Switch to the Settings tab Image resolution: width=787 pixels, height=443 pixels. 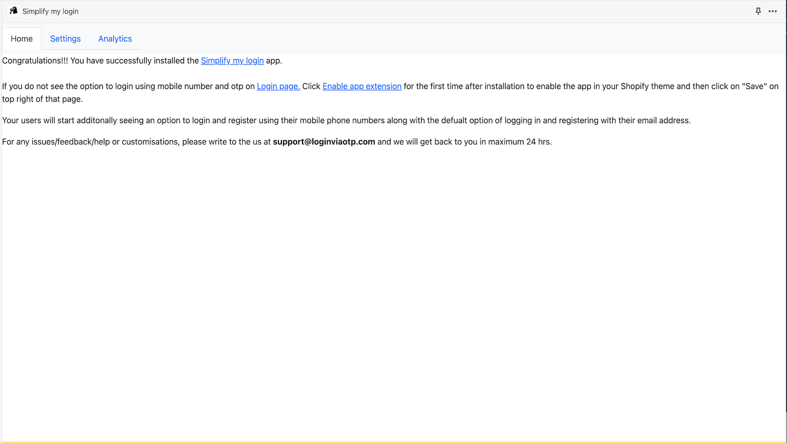point(65,38)
